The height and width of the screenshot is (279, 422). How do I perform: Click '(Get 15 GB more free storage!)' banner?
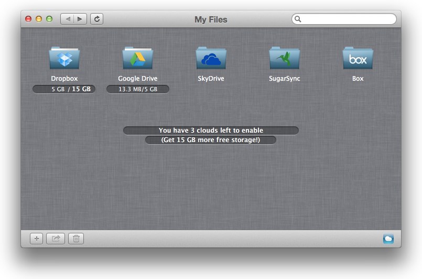pyautogui.click(x=211, y=140)
